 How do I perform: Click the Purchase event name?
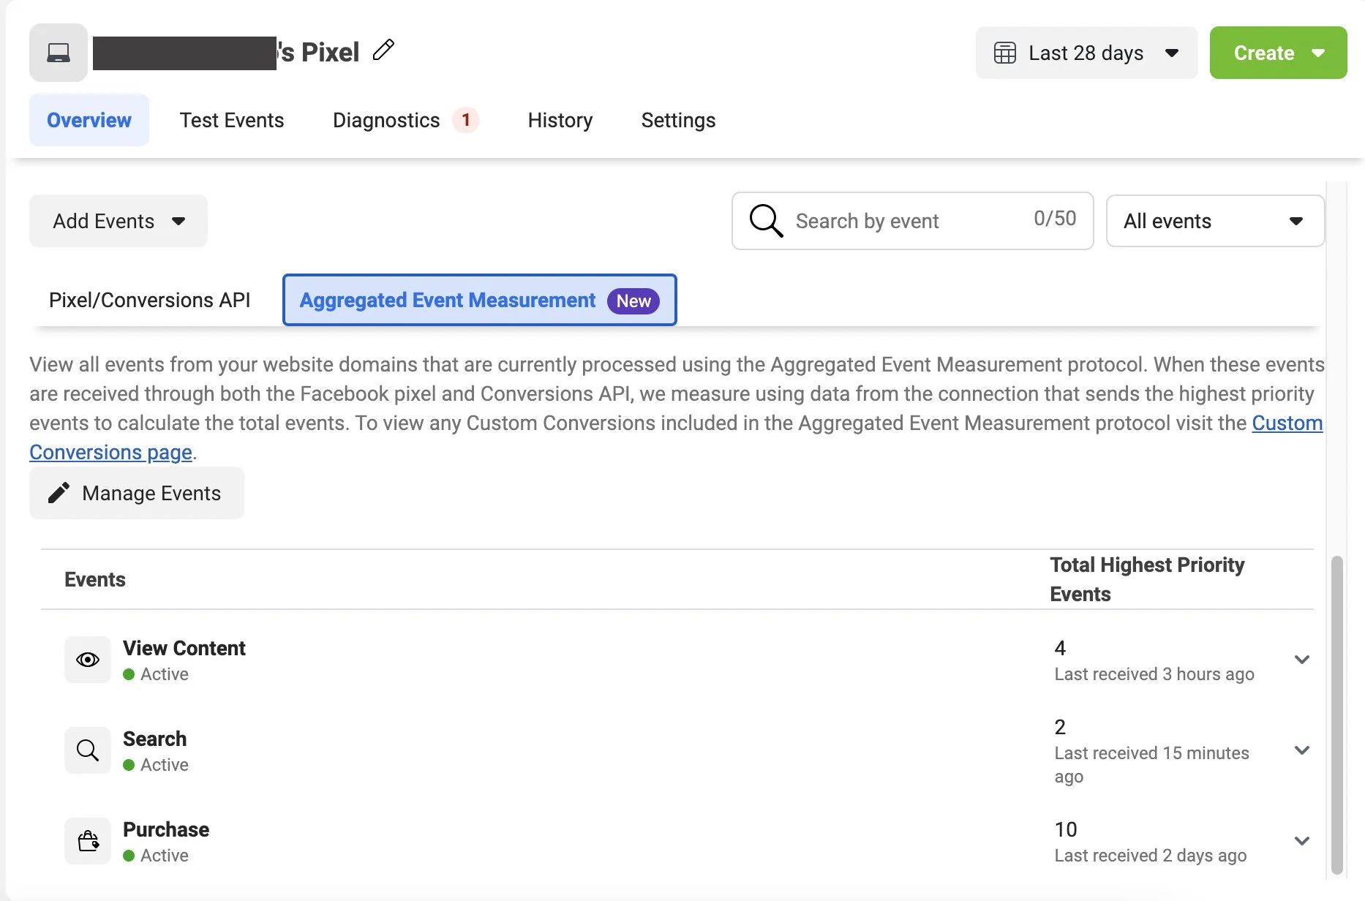[x=166, y=829]
